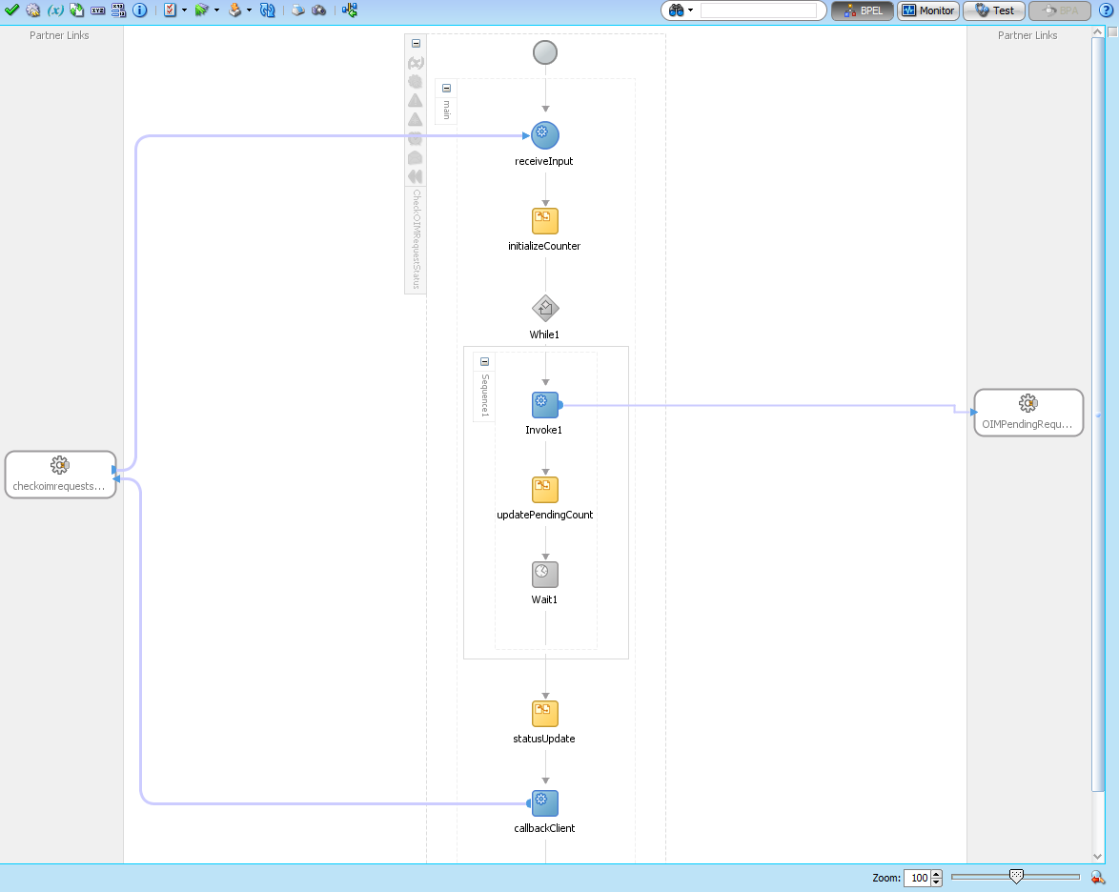Collapse the main scope
Image resolution: width=1119 pixels, height=892 pixels.
pyautogui.click(x=445, y=87)
